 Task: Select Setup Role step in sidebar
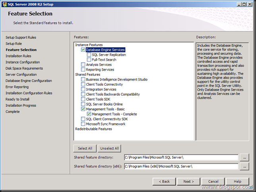[x=14, y=44]
